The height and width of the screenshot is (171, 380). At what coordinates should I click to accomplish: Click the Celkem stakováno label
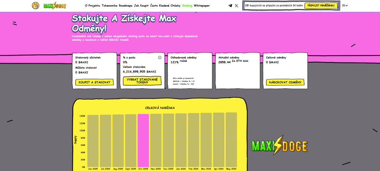point(134,67)
